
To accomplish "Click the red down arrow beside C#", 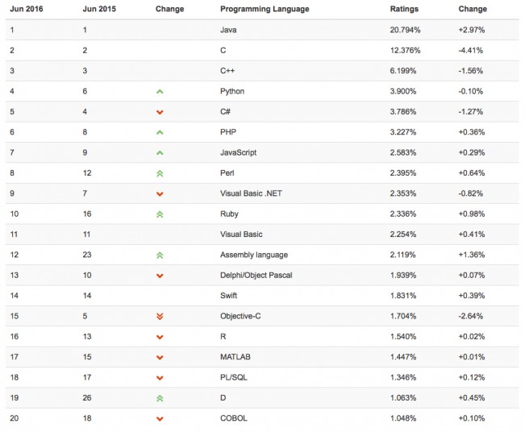I will pyautogui.click(x=160, y=112).
